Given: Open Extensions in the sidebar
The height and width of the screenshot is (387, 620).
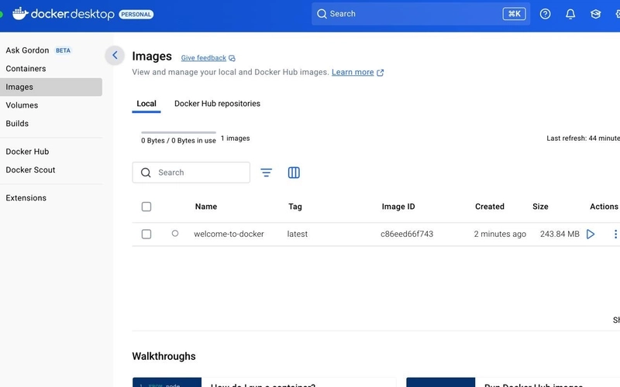Looking at the screenshot, I should 26,198.
